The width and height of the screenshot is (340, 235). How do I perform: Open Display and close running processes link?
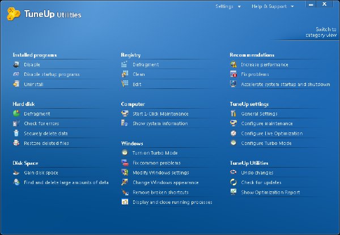(172, 202)
